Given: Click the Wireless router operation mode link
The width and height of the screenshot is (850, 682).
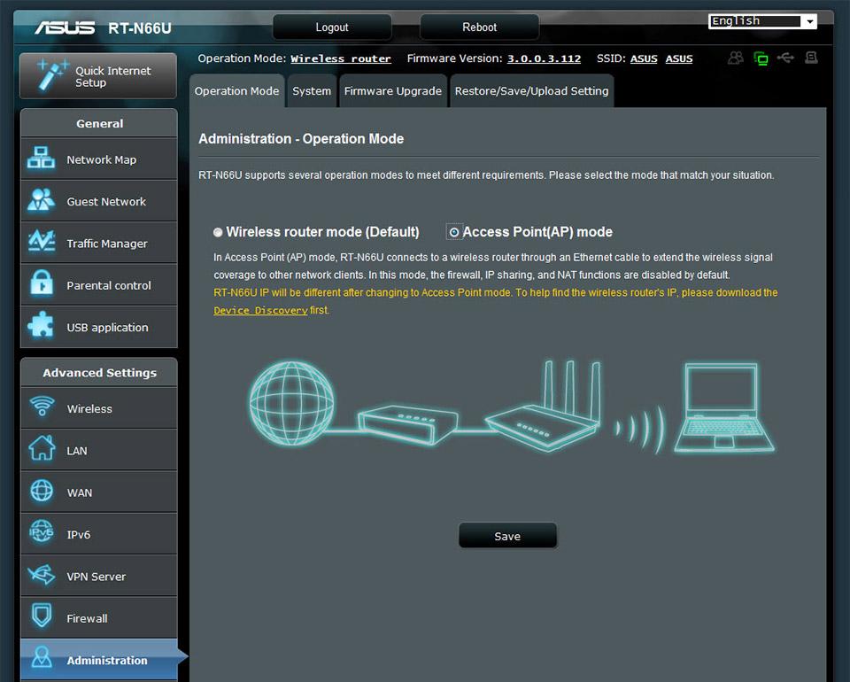Looking at the screenshot, I should [340, 58].
